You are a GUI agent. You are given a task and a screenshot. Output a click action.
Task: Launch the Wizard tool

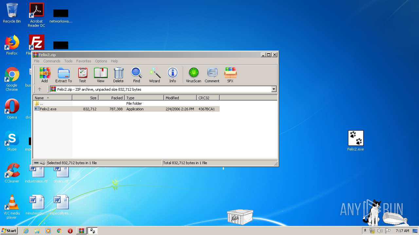click(155, 75)
